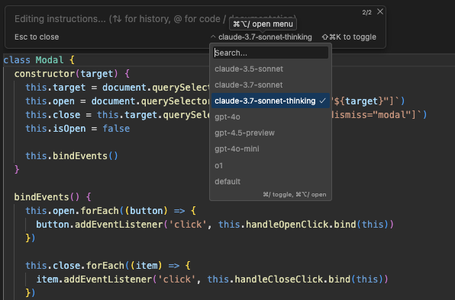Close the inline edit prompt box
The height and width of the screenshot is (300, 455).
tap(380, 11)
